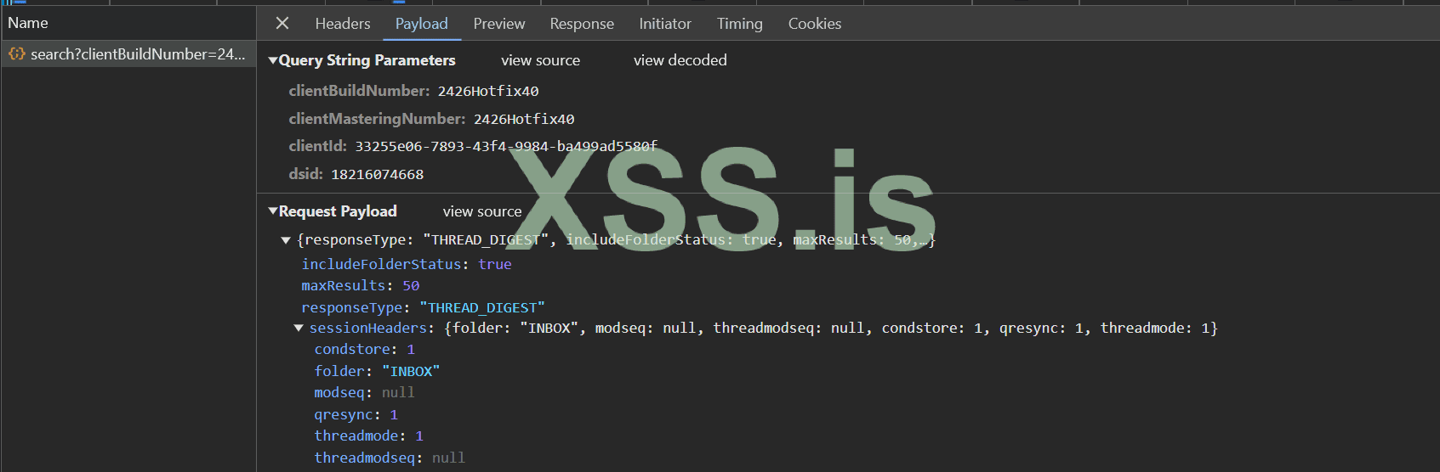Screen dimensions: 1440x472
Task: Select the maxResults: 50 entry
Action: point(361,285)
